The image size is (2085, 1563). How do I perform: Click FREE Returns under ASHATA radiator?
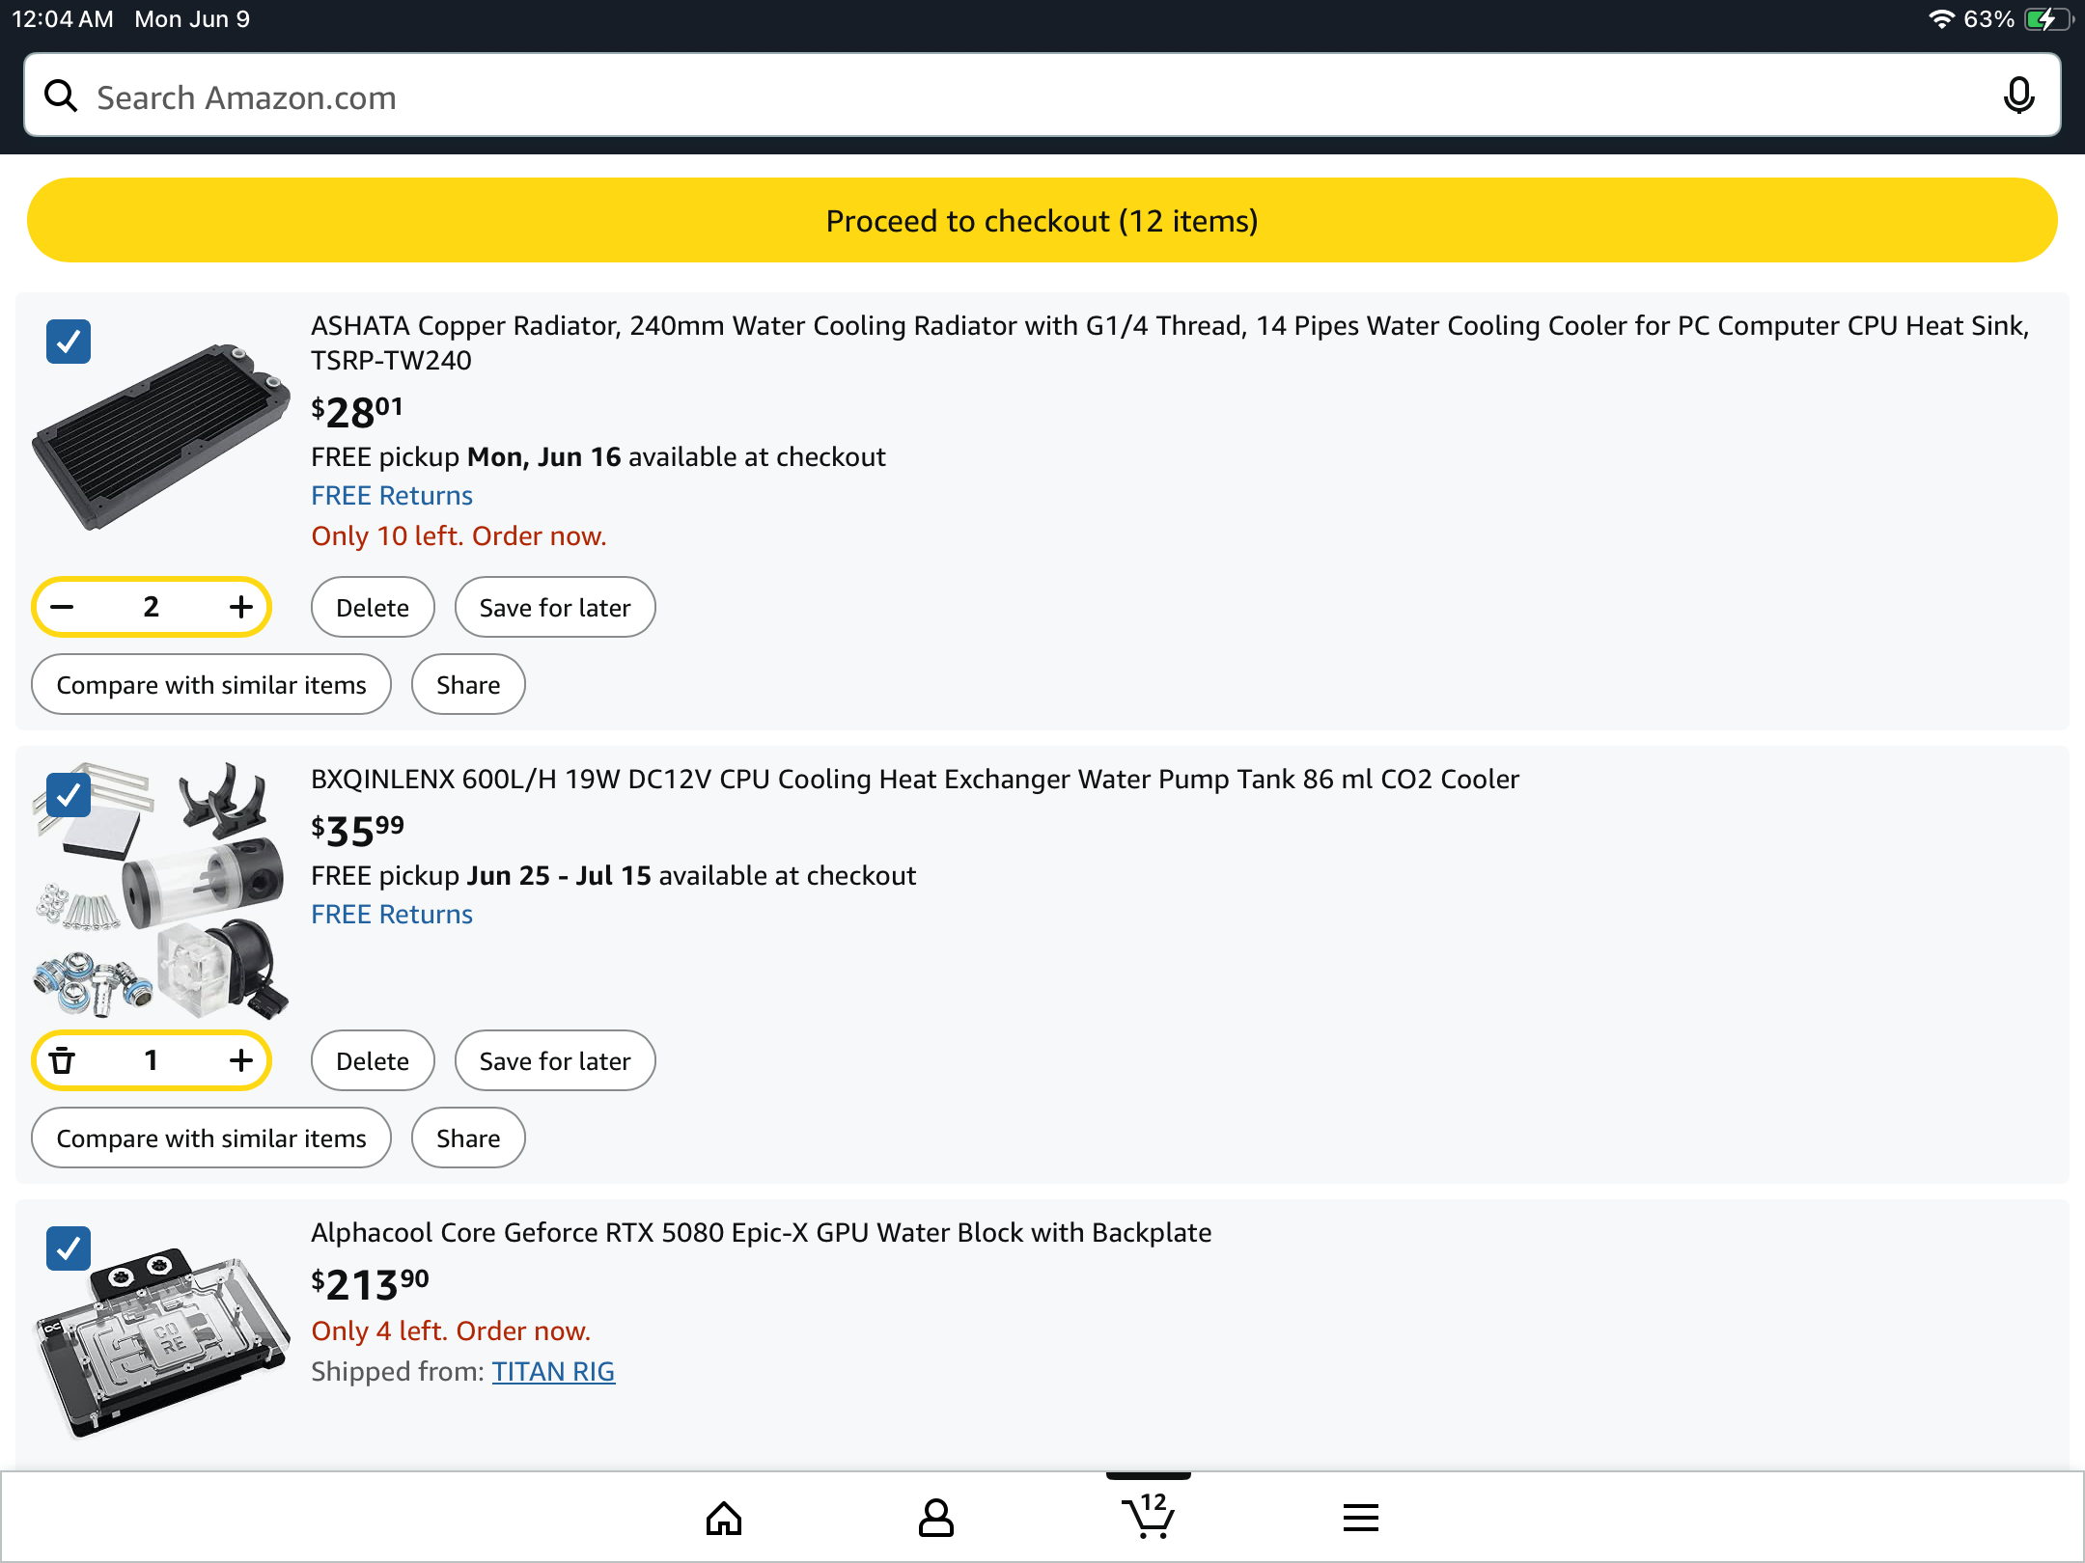coord(392,495)
